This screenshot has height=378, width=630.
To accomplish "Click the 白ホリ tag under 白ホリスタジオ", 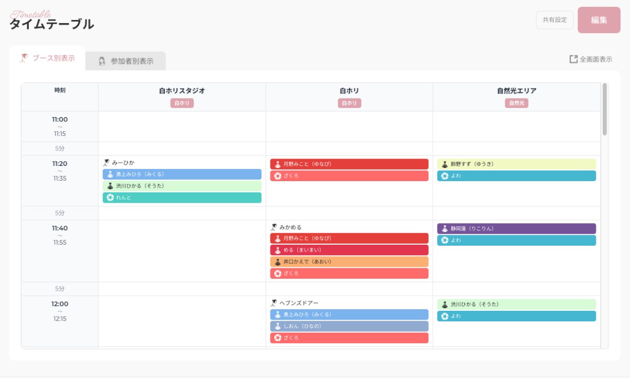I will tap(182, 103).
